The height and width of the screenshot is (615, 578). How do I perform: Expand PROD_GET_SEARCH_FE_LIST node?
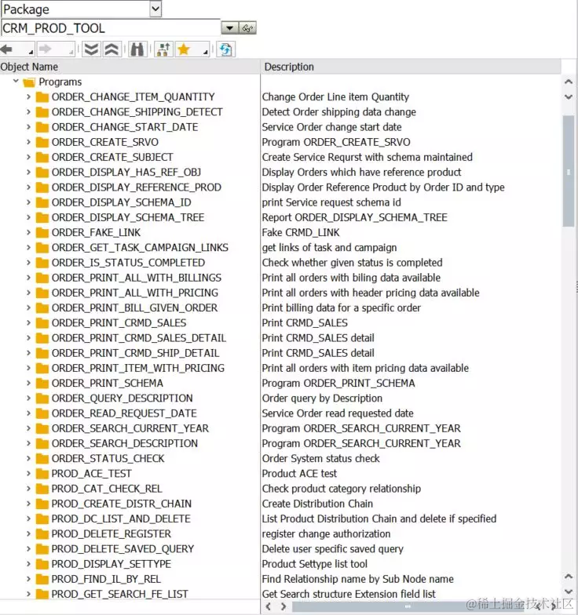point(28,594)
